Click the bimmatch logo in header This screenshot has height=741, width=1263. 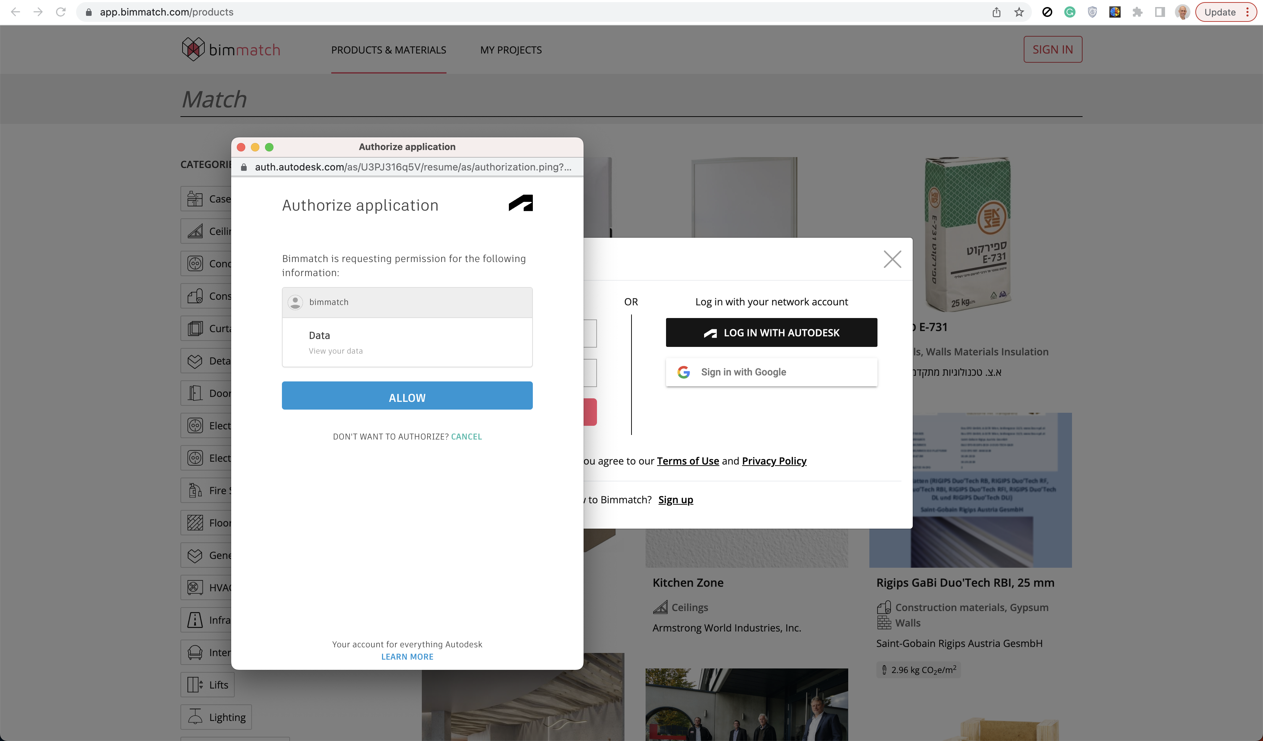pyautogui.click(x=231, y=50)
